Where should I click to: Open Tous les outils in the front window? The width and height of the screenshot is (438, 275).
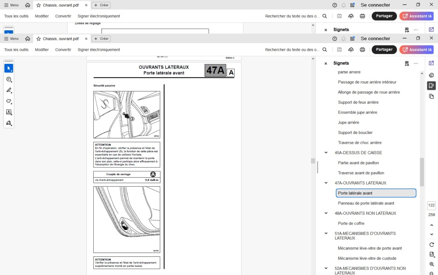coord(16,49)
